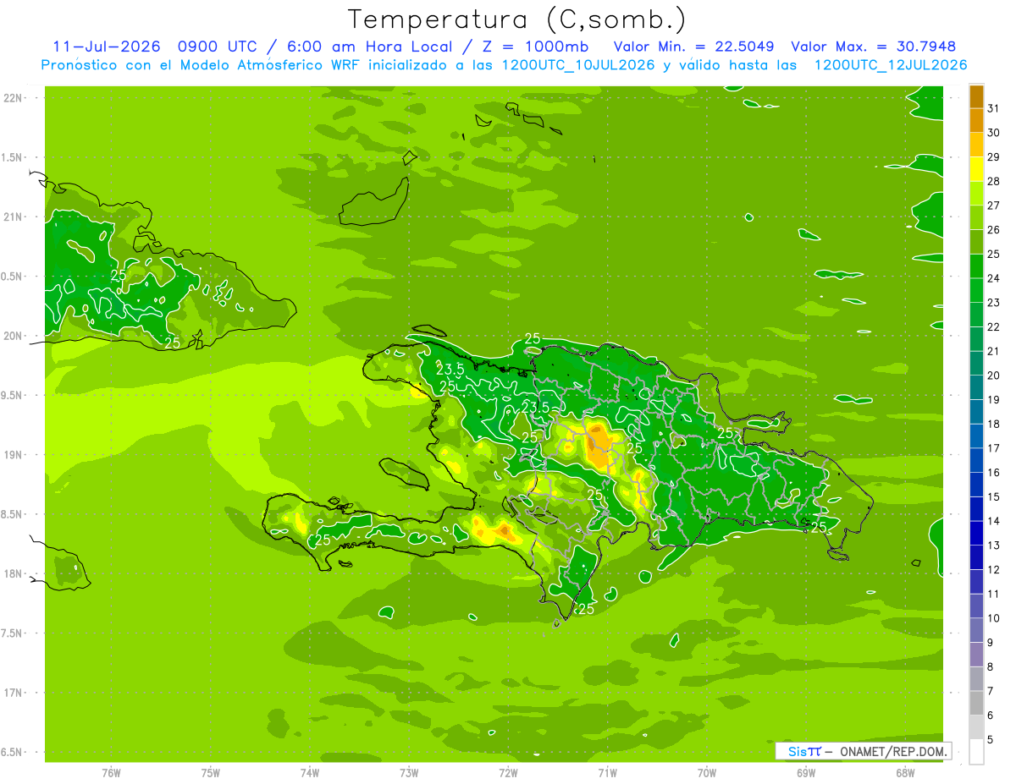
Task: Click the '18N' latitude axis label
Action: (x=14, y=574)
